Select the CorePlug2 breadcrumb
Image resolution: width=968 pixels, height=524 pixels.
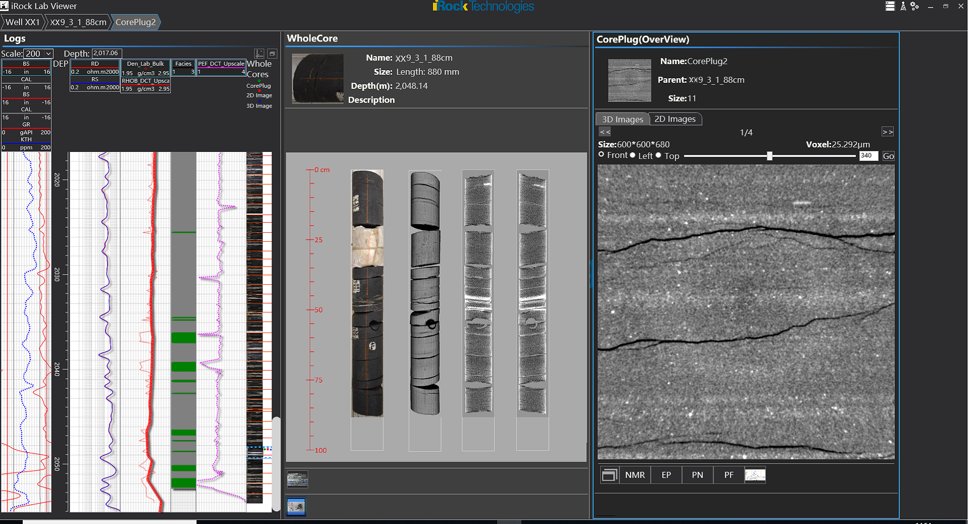point(135,22)
